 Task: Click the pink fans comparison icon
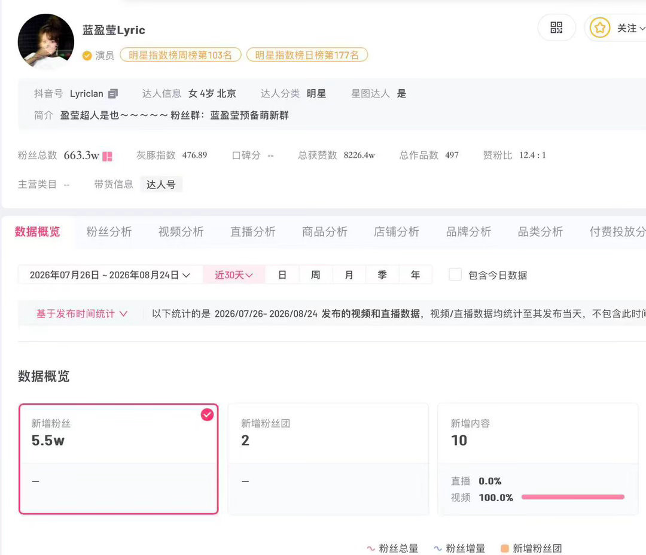tap(107, 156)
